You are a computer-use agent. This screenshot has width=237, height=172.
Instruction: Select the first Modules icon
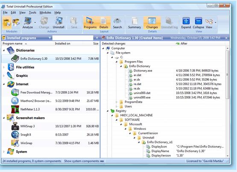click(7, 23)
